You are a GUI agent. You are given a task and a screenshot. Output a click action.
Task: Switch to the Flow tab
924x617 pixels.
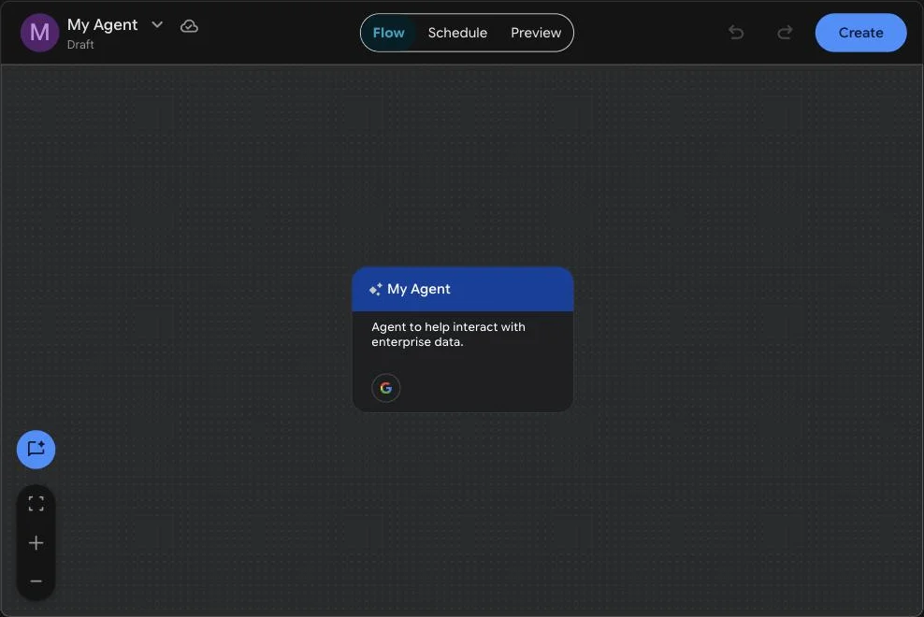tap(388, 33)
